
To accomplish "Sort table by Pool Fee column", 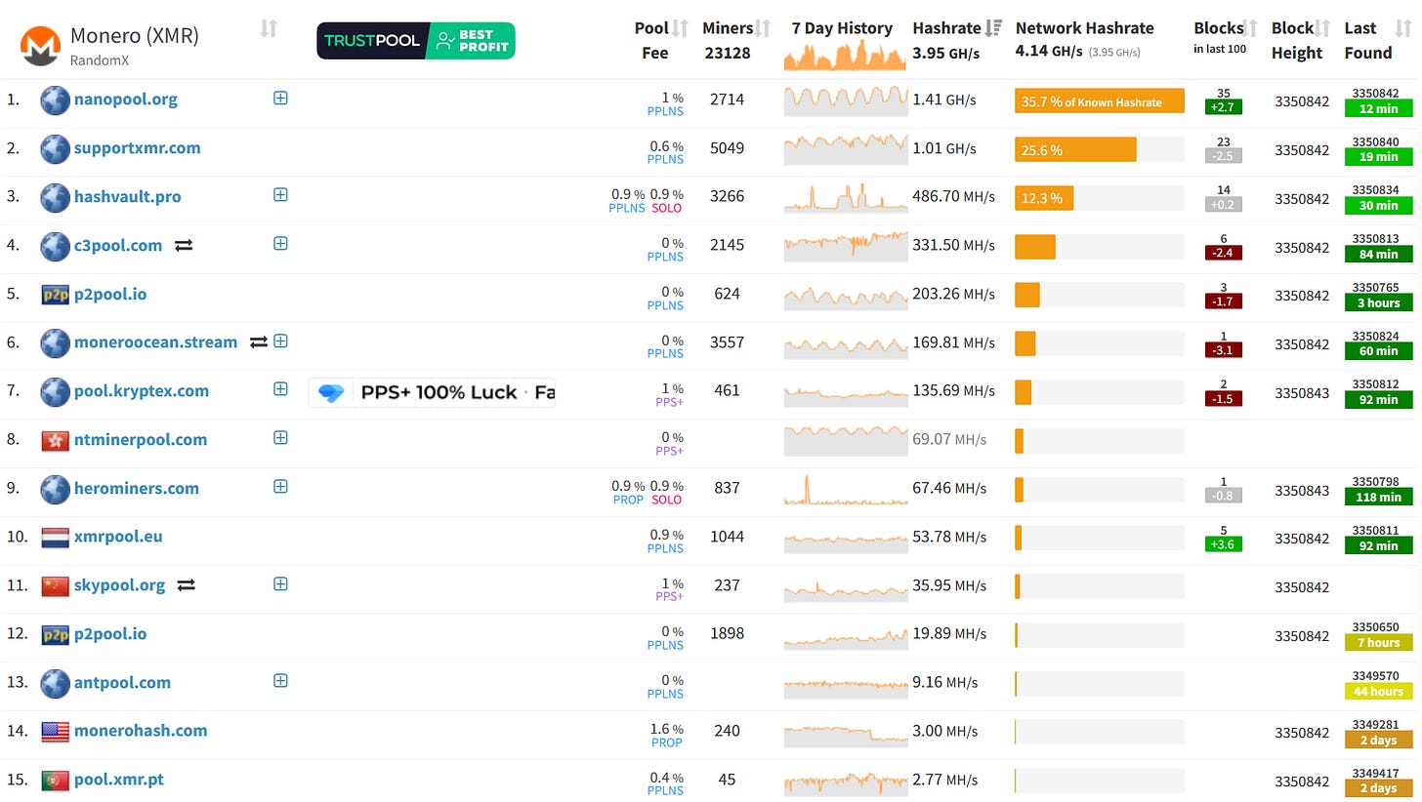I will click(x=681, y=28).
